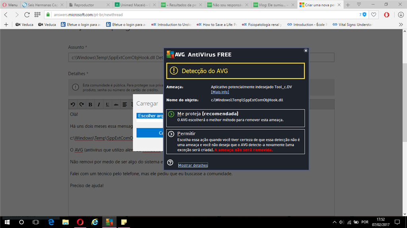The image size is (407, 228).
Task: Reload the current page
Action: click(27, 15)
